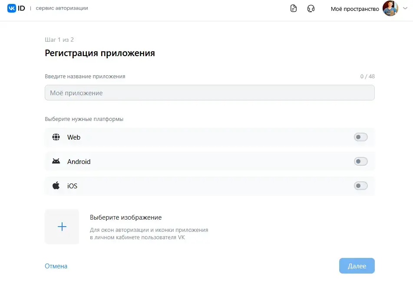Click the Далее button
Image resolution: width=413 pixels, height=284 pixels.
click(x=357, y=266)
